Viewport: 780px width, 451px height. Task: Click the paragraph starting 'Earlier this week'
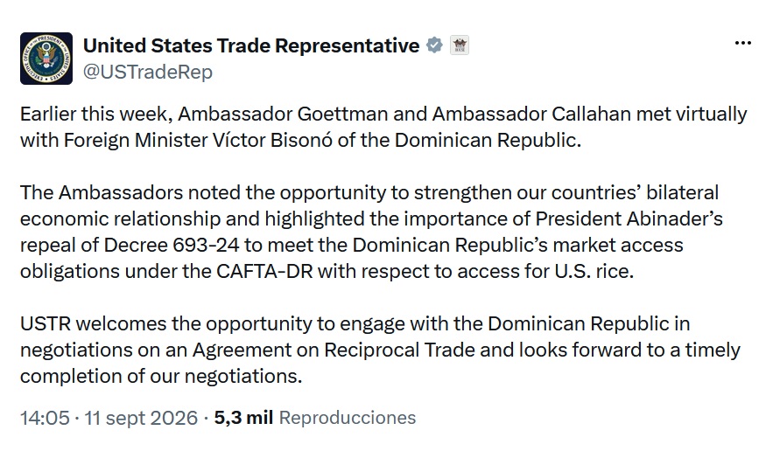(x=383, y=127)
